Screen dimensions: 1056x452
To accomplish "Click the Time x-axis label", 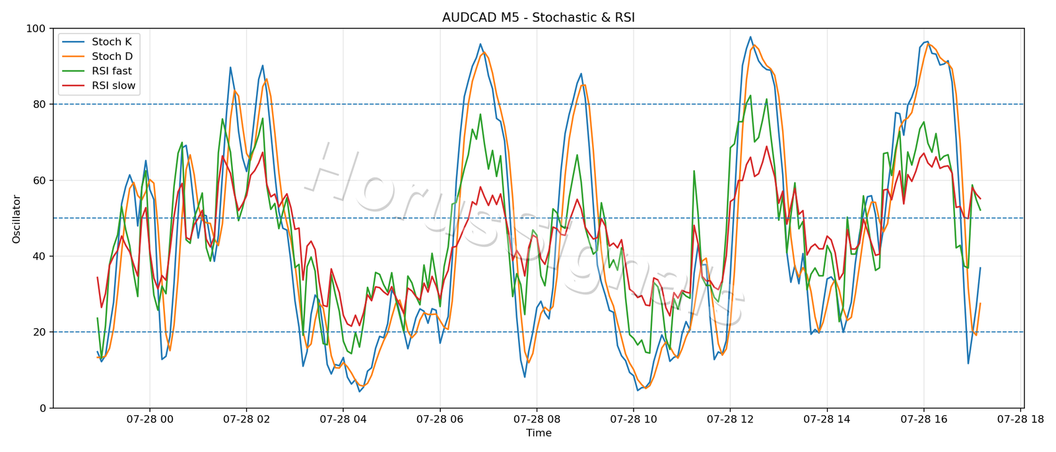I will pyautogui.click(x=539, y=433).
